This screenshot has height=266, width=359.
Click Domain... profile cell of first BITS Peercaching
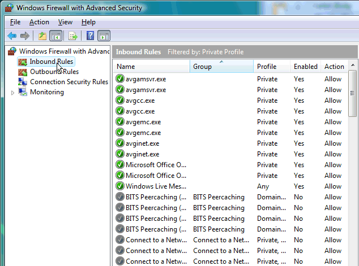tap(271, 197)
